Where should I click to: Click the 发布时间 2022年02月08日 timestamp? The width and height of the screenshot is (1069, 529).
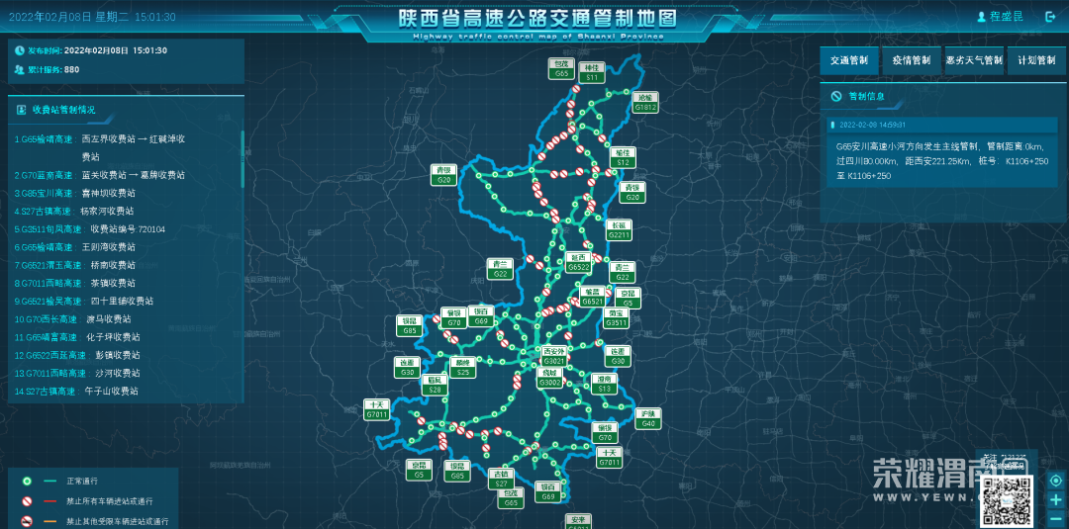(x=97, y=50)
